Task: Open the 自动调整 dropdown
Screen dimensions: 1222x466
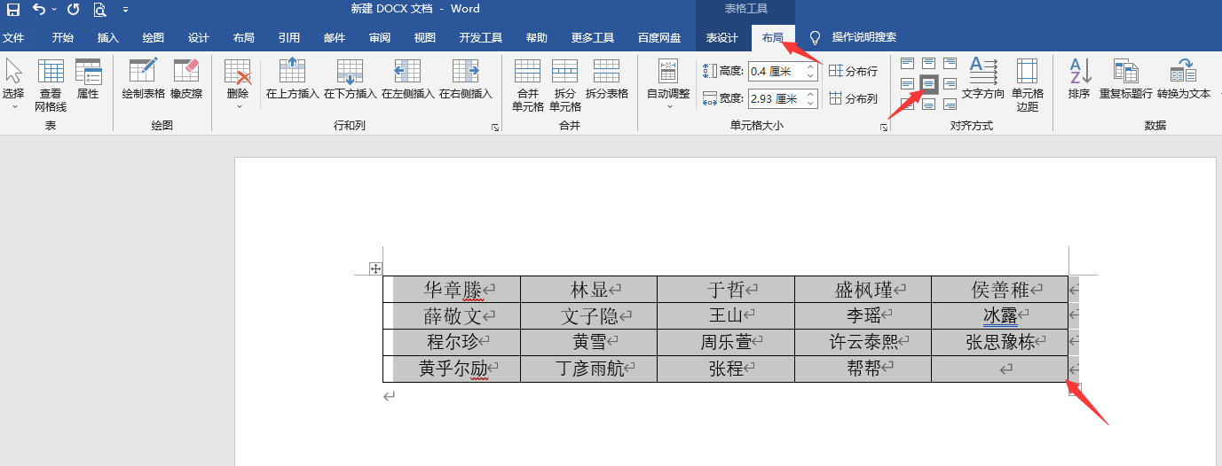Action: 668,84
